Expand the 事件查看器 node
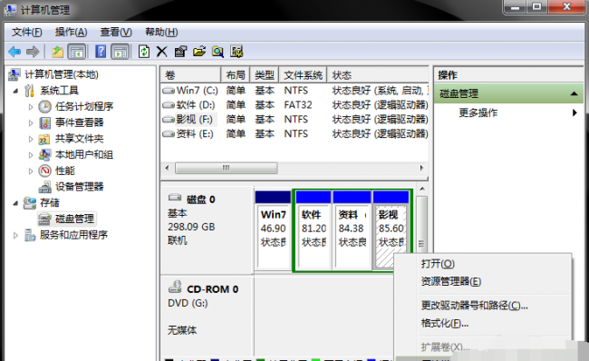Image resolution: width=589 pixels, height=361 pixels. (x=31, y=122)
